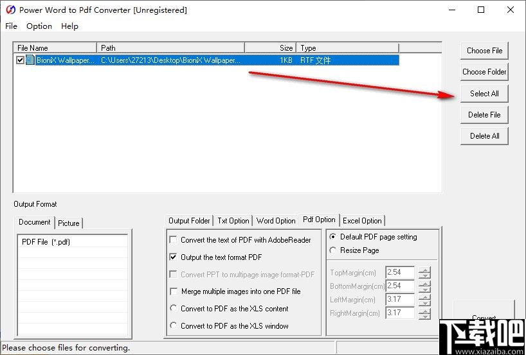Open the Document output format tab
Viewport: 526px width, 355px height.
pos(35,222)
